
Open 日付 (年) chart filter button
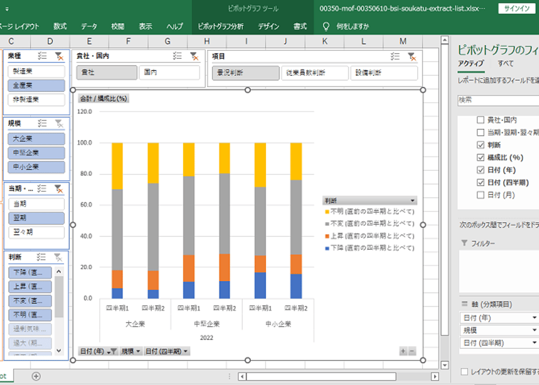click(x=98, y=351)
